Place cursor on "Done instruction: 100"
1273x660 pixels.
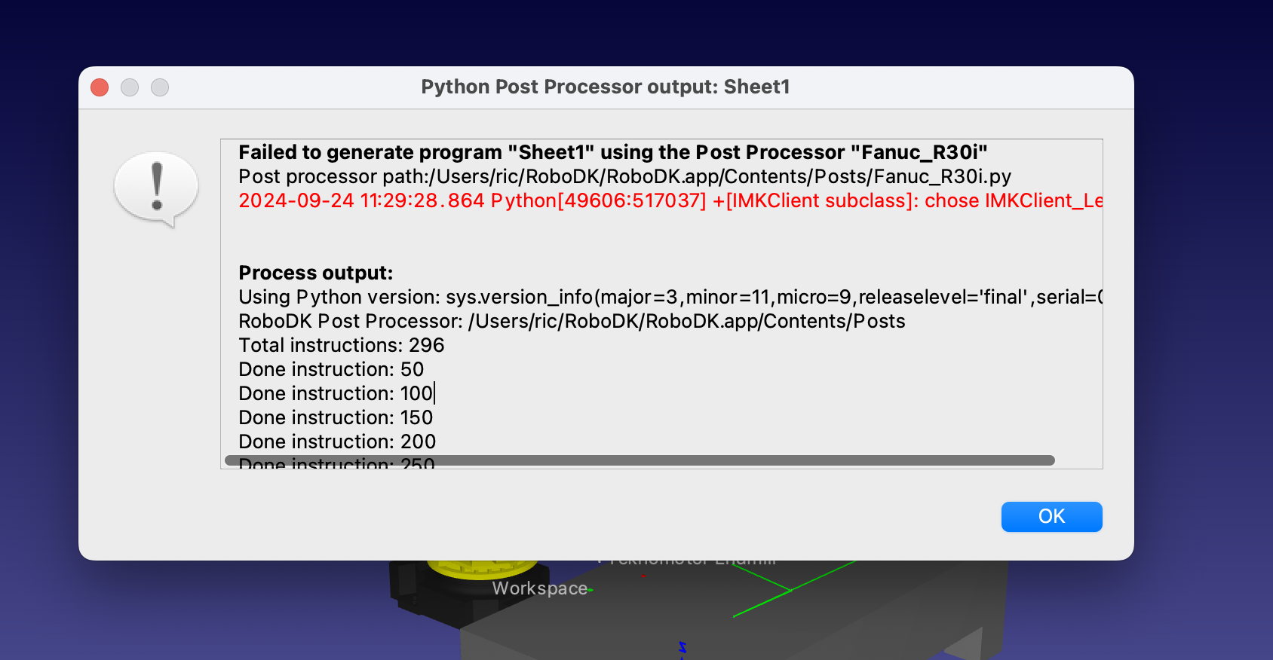pos(336,394)
